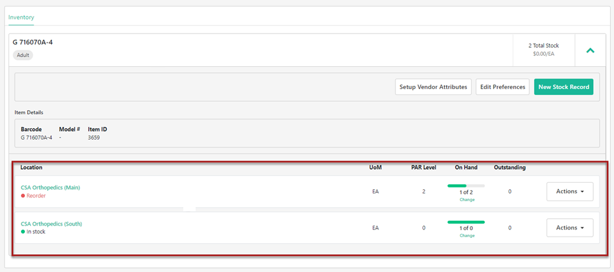The height and width of the screenshot is (272, 614).
Task: Create a New Stock Record
Action: (563, 87)
